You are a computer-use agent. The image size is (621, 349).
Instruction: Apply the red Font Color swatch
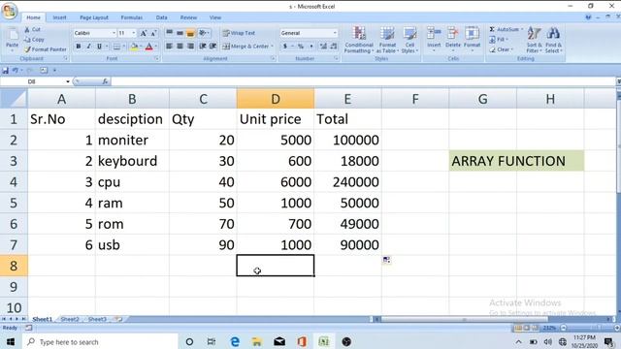[148, 47]
